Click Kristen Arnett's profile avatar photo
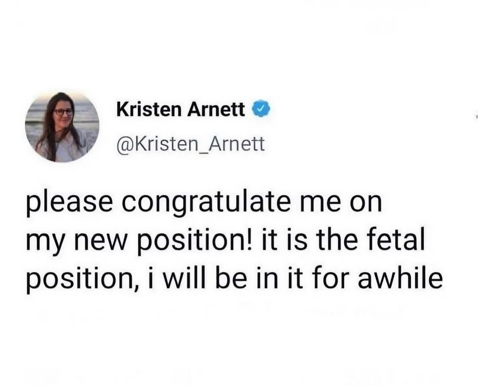478x386 pixels. [x=62, y=127]
